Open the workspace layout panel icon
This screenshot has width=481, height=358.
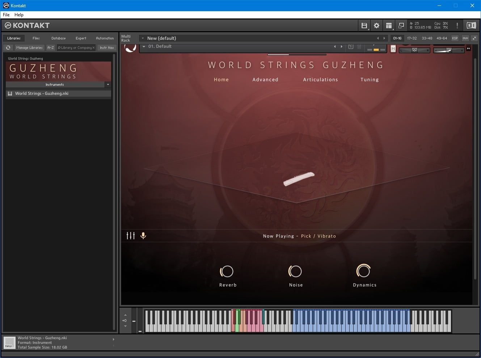coord(389,25)
